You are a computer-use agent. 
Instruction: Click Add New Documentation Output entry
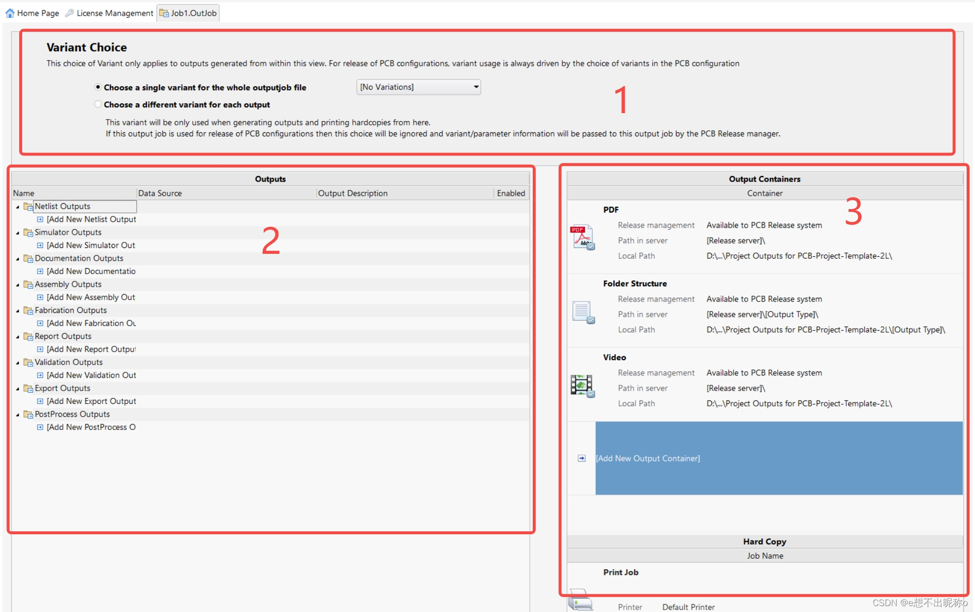point(91,271)
